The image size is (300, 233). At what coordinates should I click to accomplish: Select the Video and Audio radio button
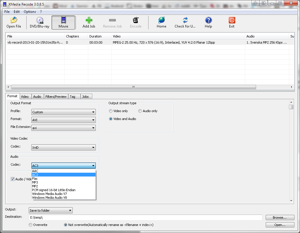(x=110, y=119)
